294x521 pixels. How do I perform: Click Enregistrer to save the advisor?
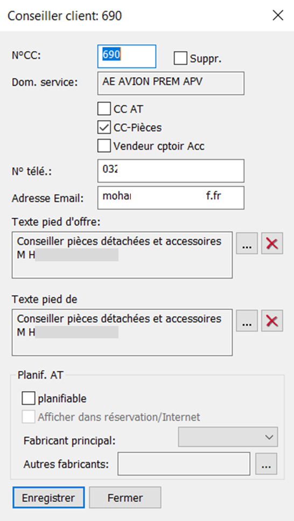click(x=49, y=498)
